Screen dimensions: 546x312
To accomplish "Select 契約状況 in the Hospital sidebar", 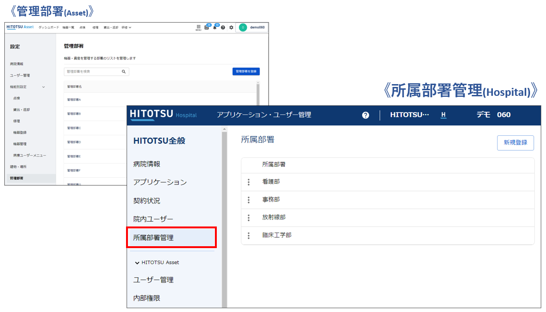I will pyautogui.click(x=147, y=201).
